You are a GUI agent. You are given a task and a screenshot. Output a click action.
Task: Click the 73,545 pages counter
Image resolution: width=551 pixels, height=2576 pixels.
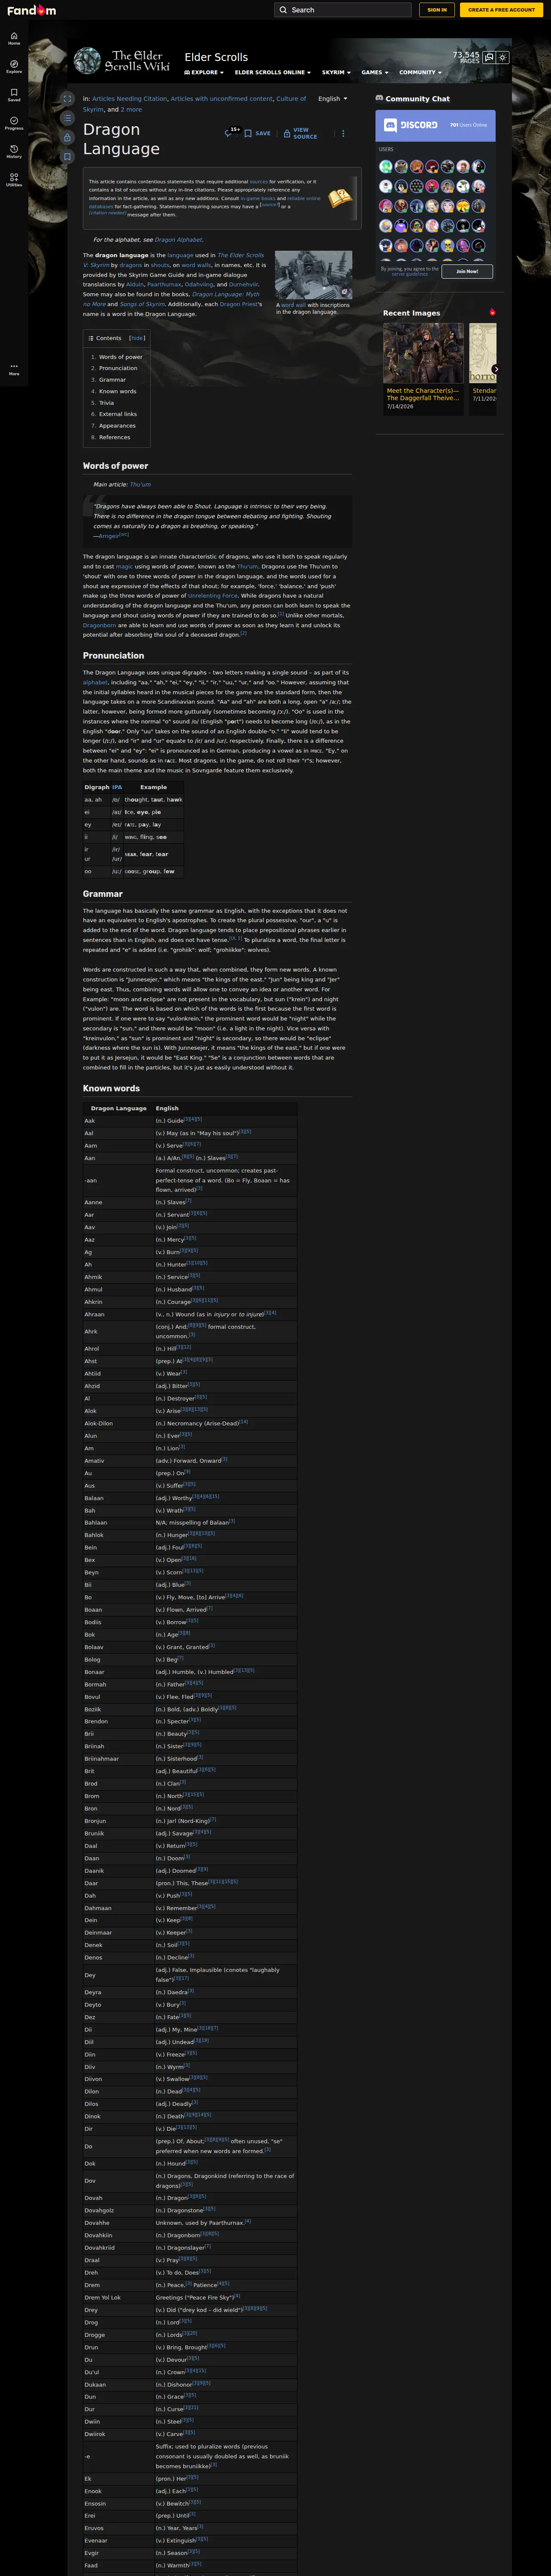pyautogui.click(x=466, y=57)
